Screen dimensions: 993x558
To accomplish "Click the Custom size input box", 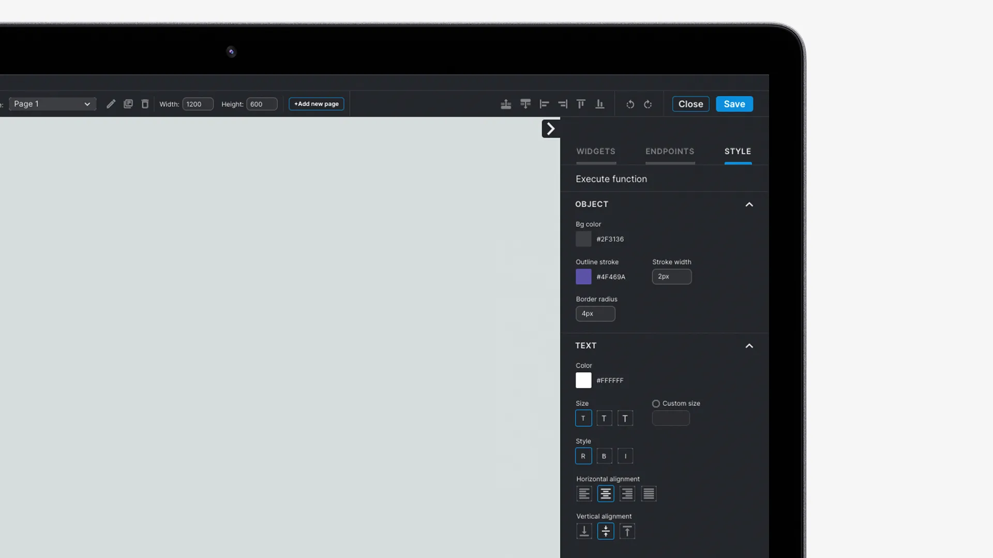I will 671,418.
